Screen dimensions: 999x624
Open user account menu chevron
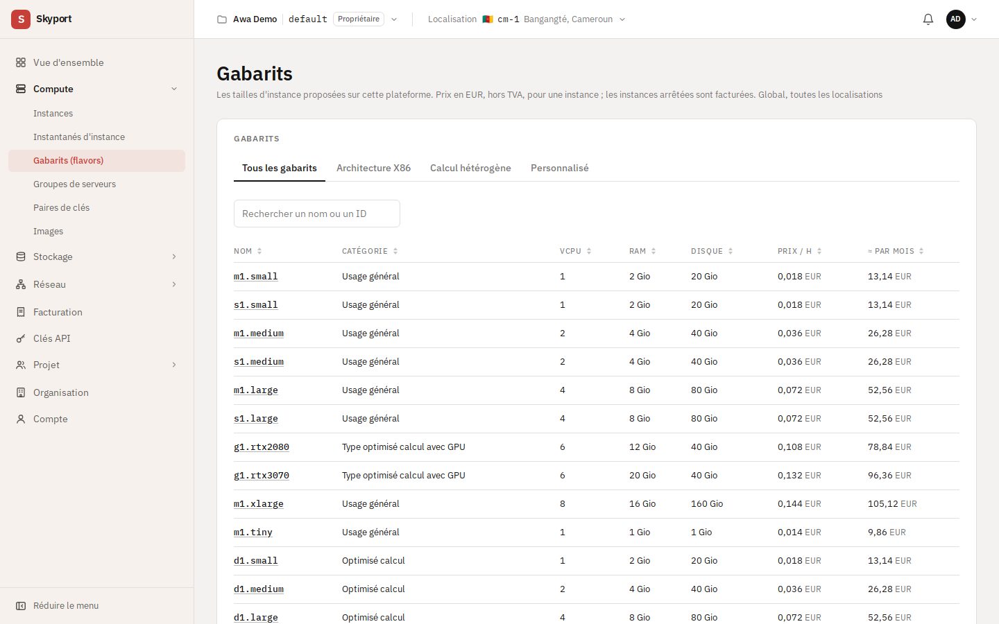(974, 19)
